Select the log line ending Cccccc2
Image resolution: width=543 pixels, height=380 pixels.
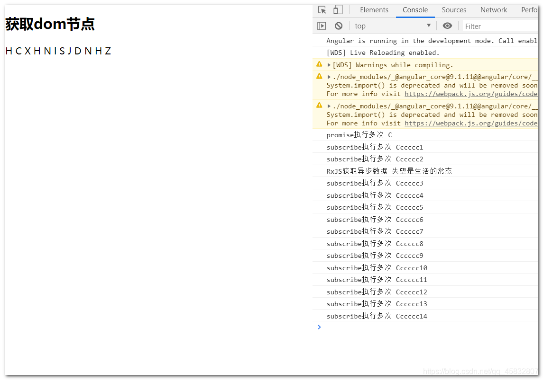[x=425, y=159]
